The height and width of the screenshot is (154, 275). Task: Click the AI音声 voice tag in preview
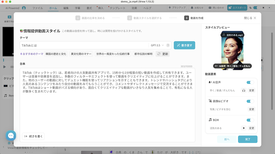(233, 66)
